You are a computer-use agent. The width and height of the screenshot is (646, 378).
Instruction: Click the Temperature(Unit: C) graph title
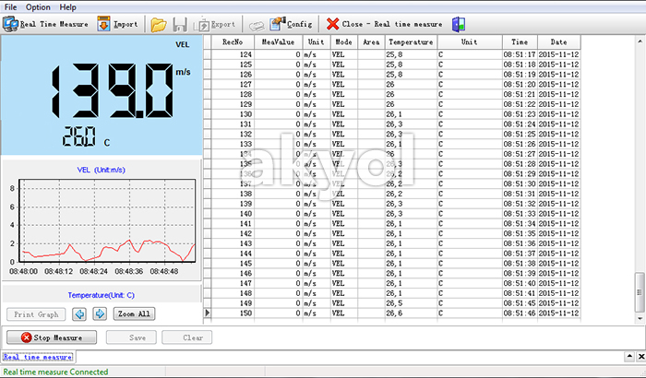coord(101,295)
